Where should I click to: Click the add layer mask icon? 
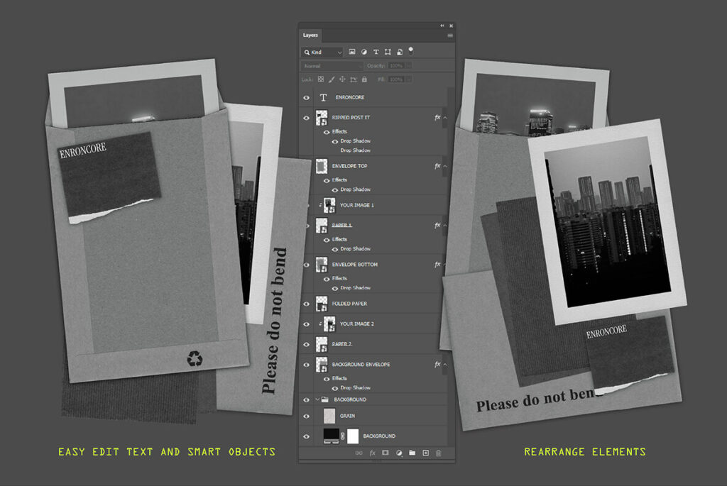pos(385,453)
